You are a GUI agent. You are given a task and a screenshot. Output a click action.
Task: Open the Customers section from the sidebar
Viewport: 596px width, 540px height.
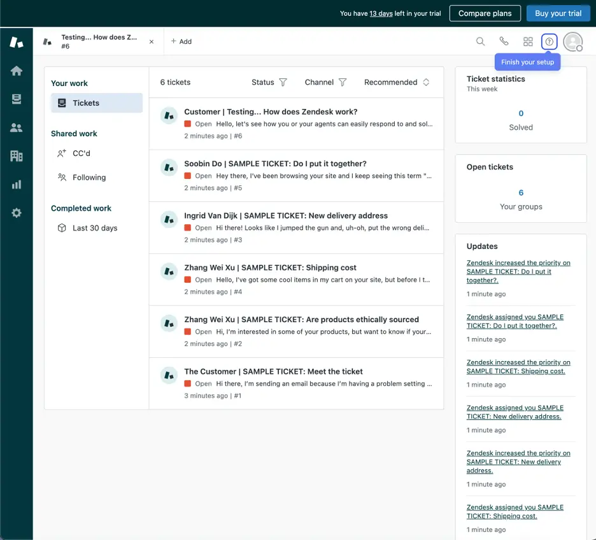coord(17,127)
